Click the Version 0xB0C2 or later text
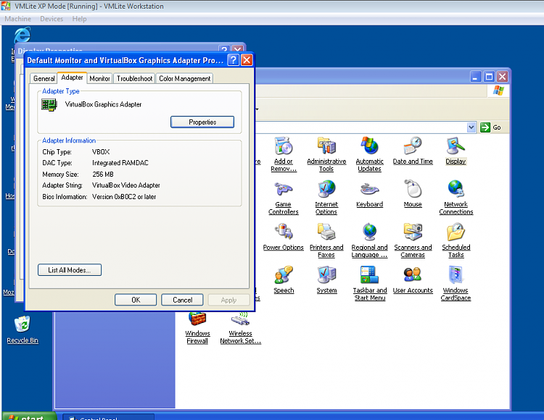 tap(124, 197)
